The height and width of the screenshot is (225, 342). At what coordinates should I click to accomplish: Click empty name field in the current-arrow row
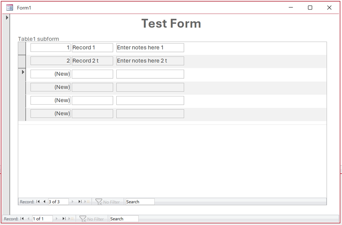click(x=92, y=74)
